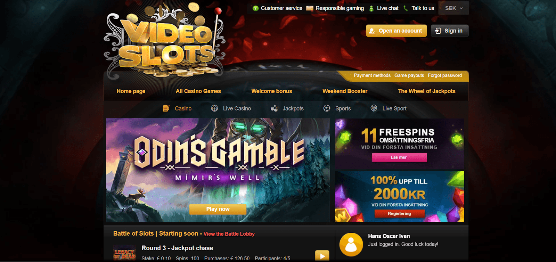556x262 pixels.
Task: Click the Live Casino roulette icon
Action: (214, 108)
